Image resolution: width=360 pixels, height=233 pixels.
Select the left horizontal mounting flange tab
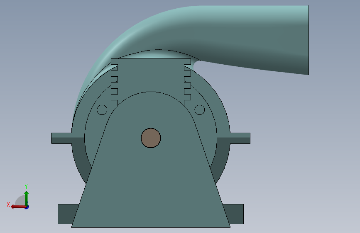point(61,138)
